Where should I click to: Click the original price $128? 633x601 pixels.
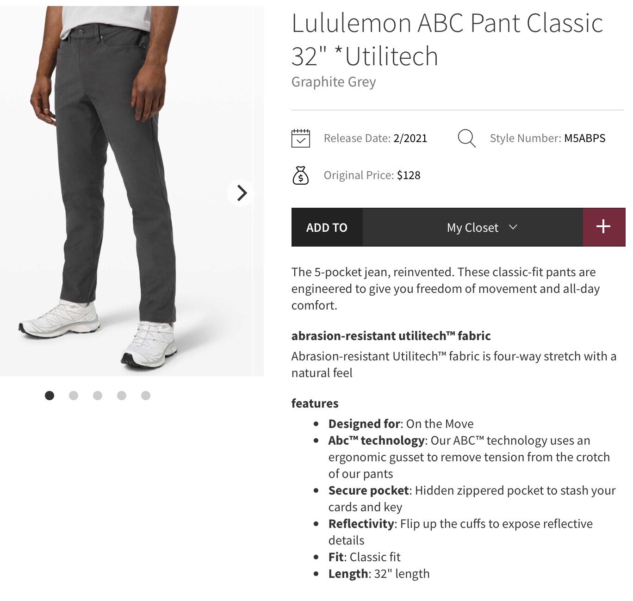click(409, 175)
